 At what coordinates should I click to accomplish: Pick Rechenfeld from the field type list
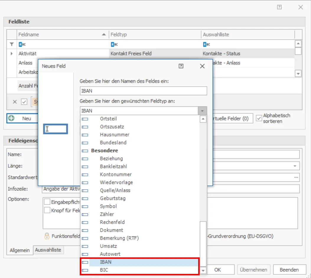tap(140, 222)
